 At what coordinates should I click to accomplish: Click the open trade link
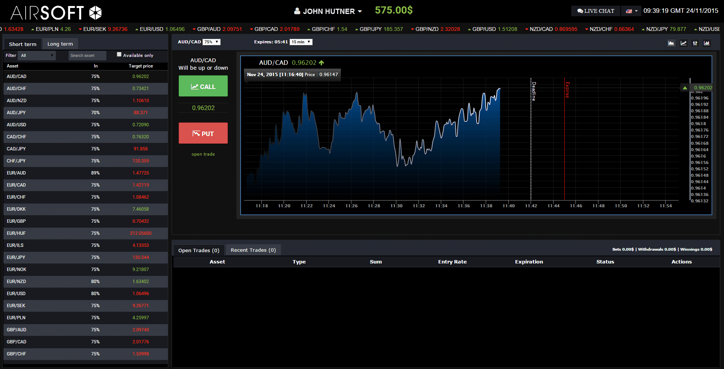tap(203, 154)
